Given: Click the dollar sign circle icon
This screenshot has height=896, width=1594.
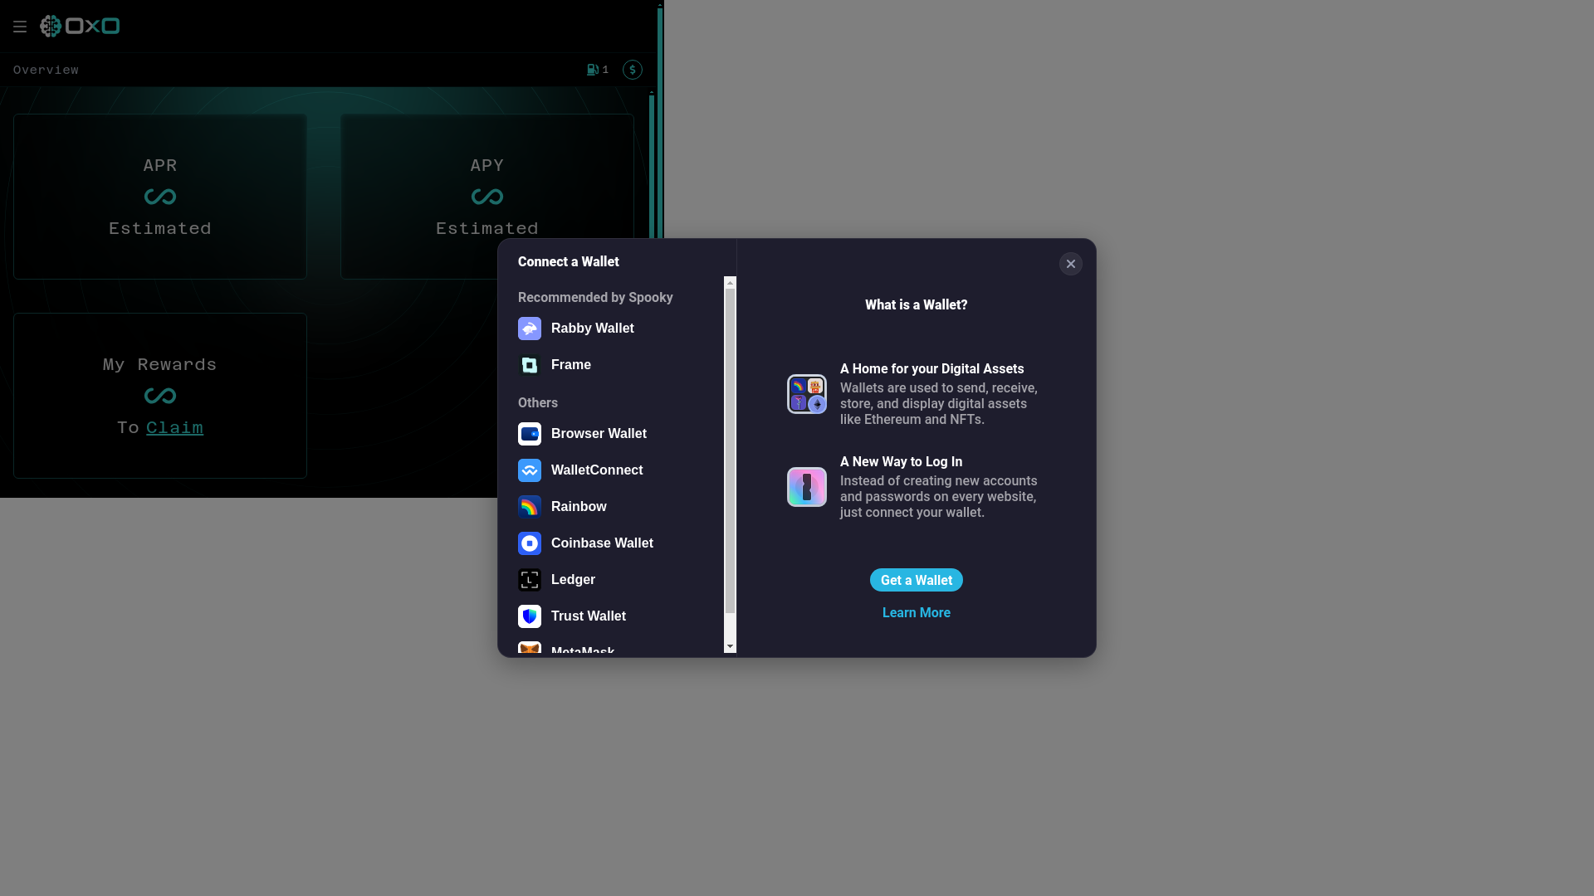Looking at the screenshot, I should [x=633, y=70].
